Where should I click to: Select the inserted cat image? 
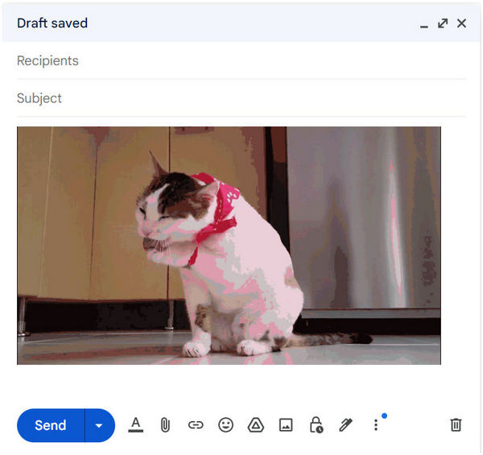pyautogui.click(x=229, y=246)
